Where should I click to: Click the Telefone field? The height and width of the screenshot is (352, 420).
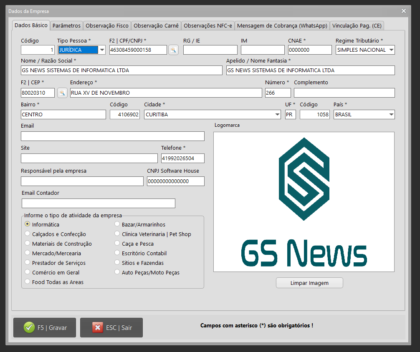tap(183, 158)
